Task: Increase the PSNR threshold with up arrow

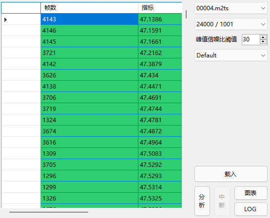Action: tap(263, 37)
